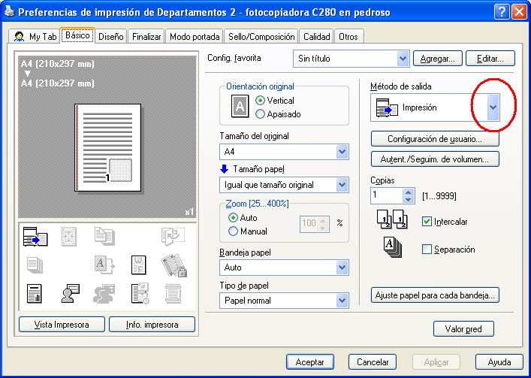
Task: Click the greyed booklet fold icon
Action: pos(173,237)
